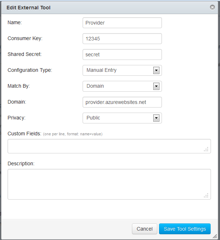Click the "Configuration Type:" label
This screenshot has width=220, height=240.
tap(30, 70)
